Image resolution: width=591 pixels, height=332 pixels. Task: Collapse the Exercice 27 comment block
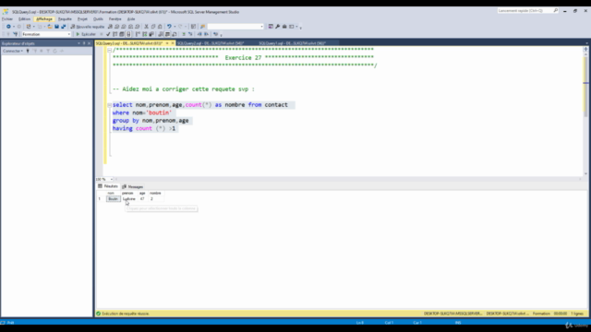coord(109,50)
